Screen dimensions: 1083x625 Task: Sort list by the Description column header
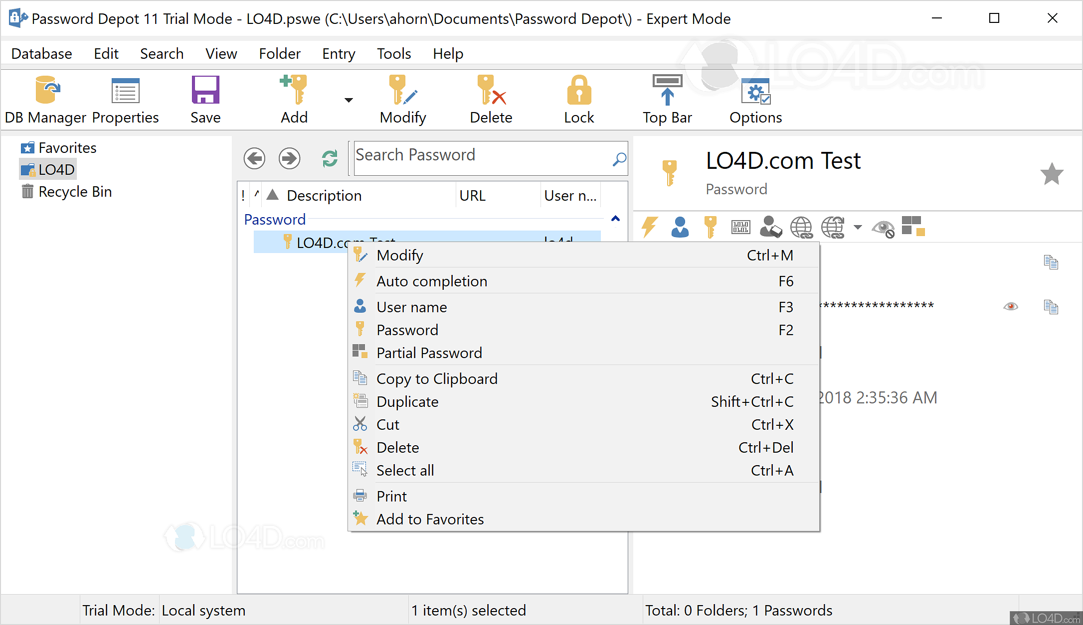[x=324, y=196]
